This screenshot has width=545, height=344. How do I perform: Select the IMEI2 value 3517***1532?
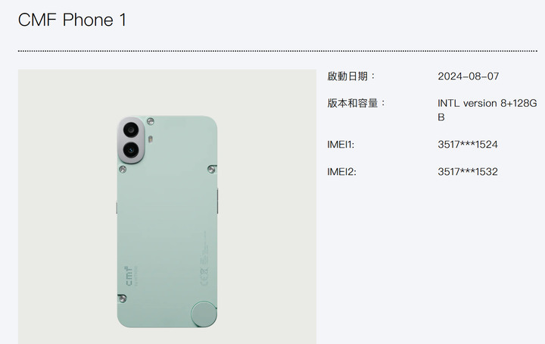coord(468,171)
